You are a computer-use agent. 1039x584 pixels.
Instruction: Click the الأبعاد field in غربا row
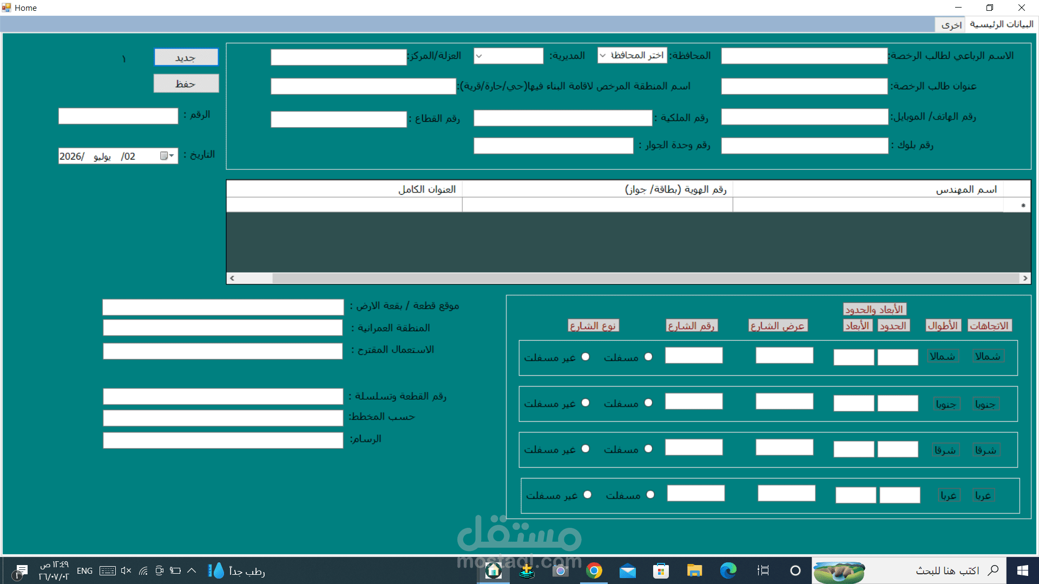point(856,495)
